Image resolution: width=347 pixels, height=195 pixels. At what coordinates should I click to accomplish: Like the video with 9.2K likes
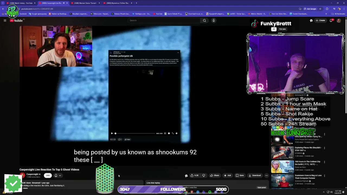coord(194,175)
